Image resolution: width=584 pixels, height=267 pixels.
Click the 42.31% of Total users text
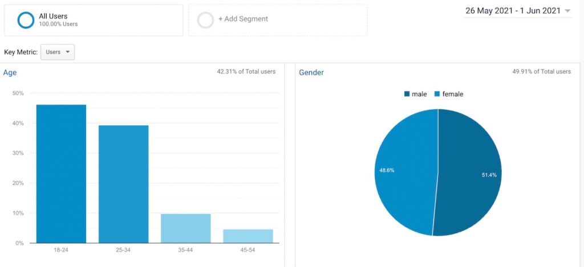coord(246,71)
